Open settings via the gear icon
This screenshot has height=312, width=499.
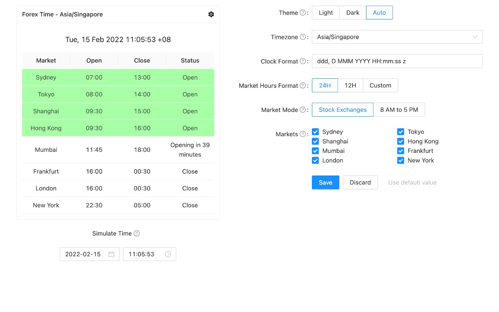tap(211, 14)
